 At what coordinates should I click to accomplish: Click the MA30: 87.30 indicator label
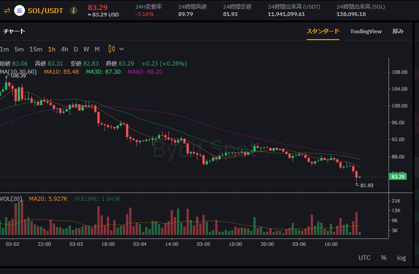[103, 71]
